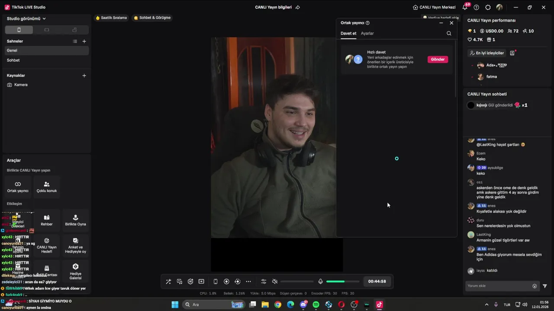Select the portrait phone layout view

tap(19, 30)
